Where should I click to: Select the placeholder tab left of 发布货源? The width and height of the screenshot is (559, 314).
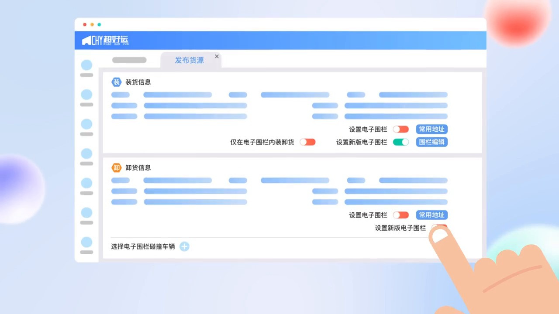(x=129, y=60)
